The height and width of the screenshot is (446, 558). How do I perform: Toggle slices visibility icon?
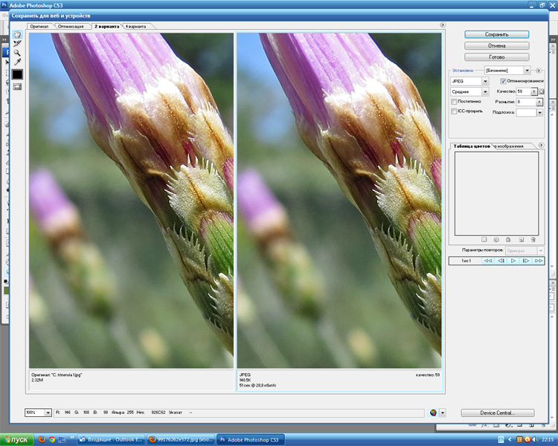pos(17,86)
